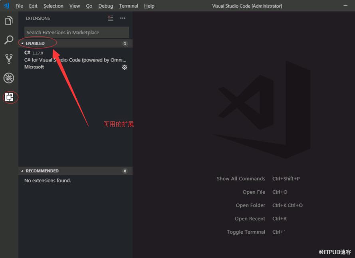The height and width of the screenshot is (258, 355).
Task: Clear extensions search results icon
Action: tap(111, 18)
